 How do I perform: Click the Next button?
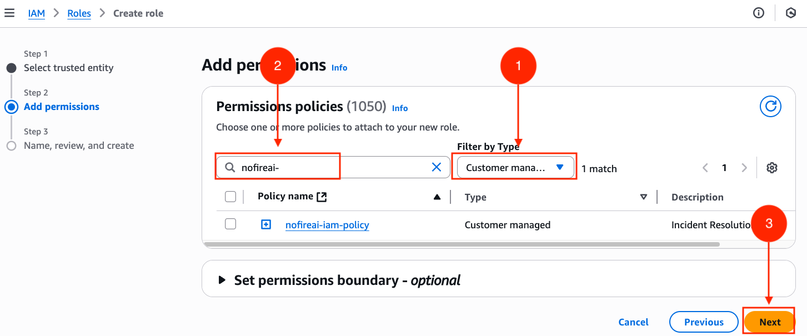(769, 322)
